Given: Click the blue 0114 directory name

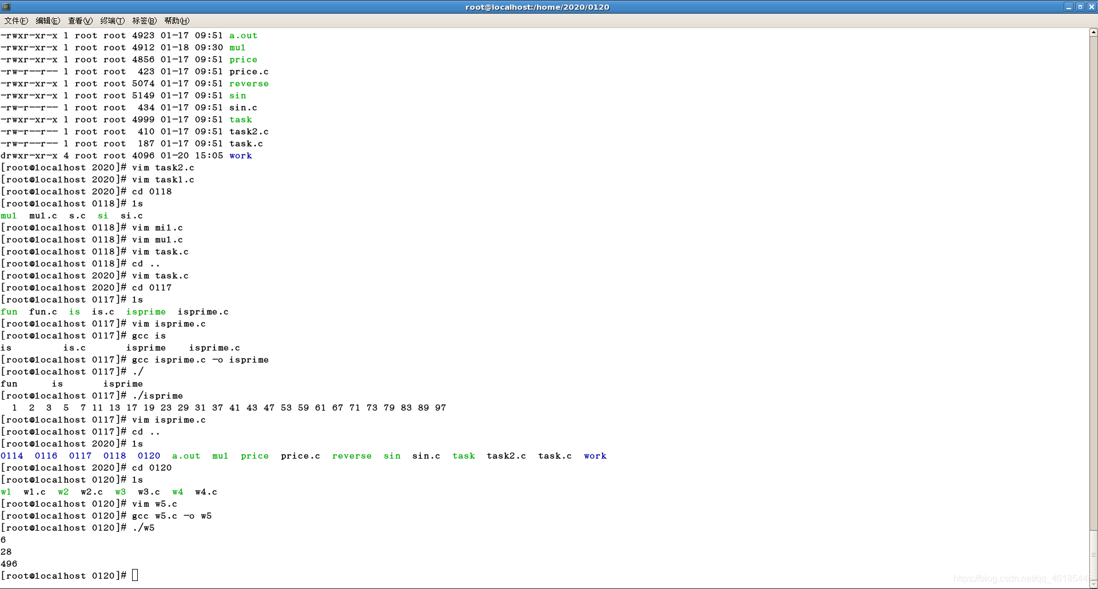Looking at the screenshot, I should click(x=12, y=456).
